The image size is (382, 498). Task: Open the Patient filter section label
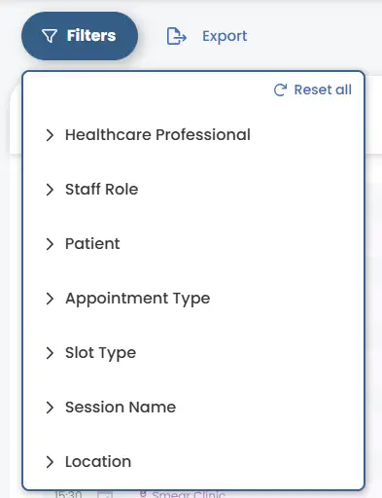click(x=92, y=243)
